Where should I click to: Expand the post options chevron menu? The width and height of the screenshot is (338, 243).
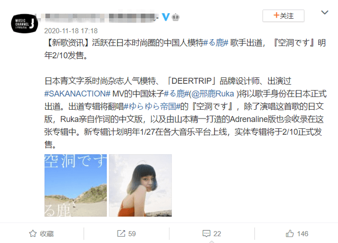click(x=325, y=12)
